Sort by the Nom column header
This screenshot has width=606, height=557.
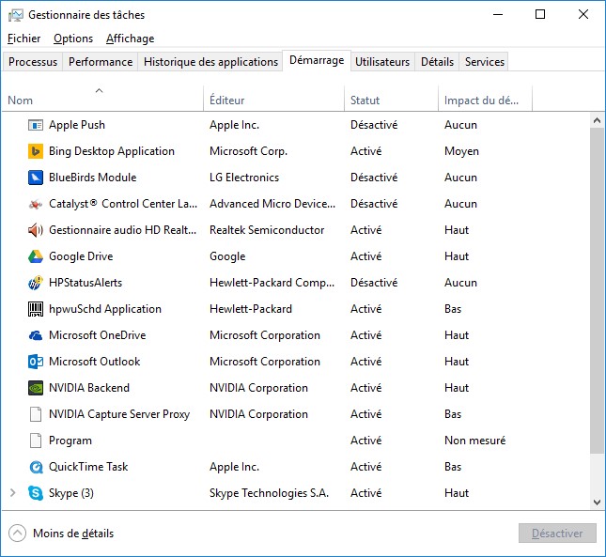point(21,101)
